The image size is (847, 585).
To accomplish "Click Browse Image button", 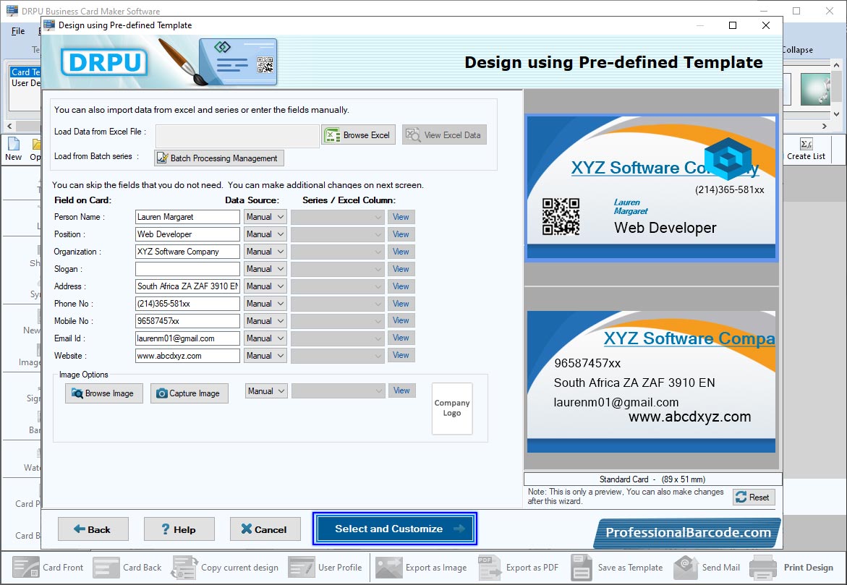I will coord(103,393).
